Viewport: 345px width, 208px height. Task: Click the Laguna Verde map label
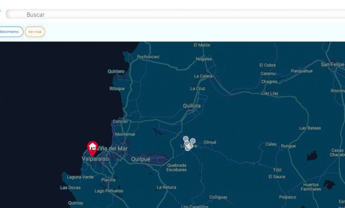click(80, 177)
